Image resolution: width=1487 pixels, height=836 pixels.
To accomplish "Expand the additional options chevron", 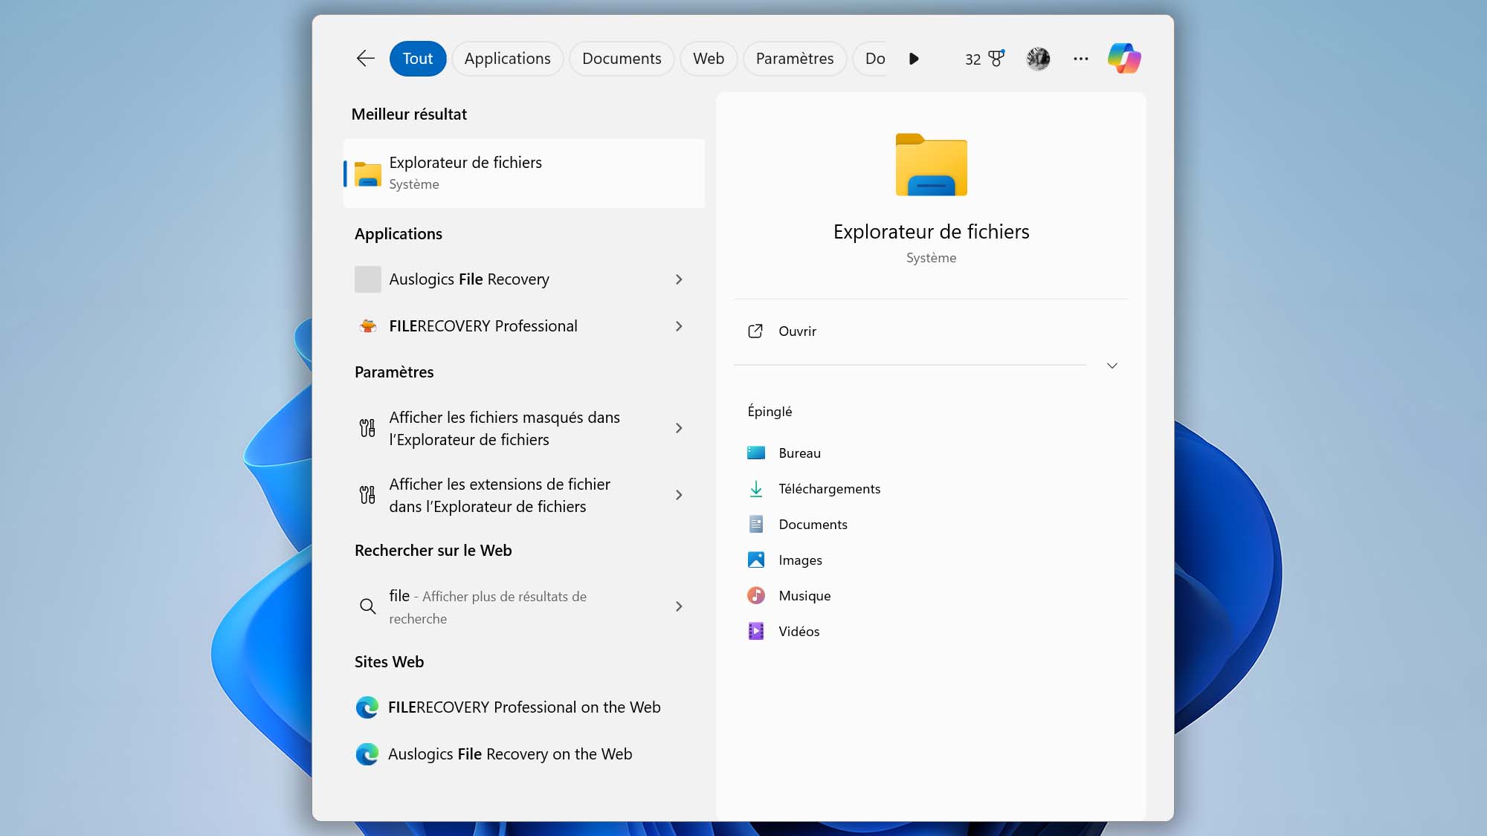I will (x=1112, y=366).
